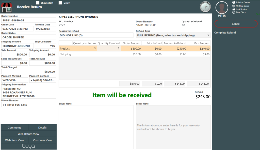Switch to Customer View
The width and height of the screenshot is (260, 150).
[x=42, y=140]
